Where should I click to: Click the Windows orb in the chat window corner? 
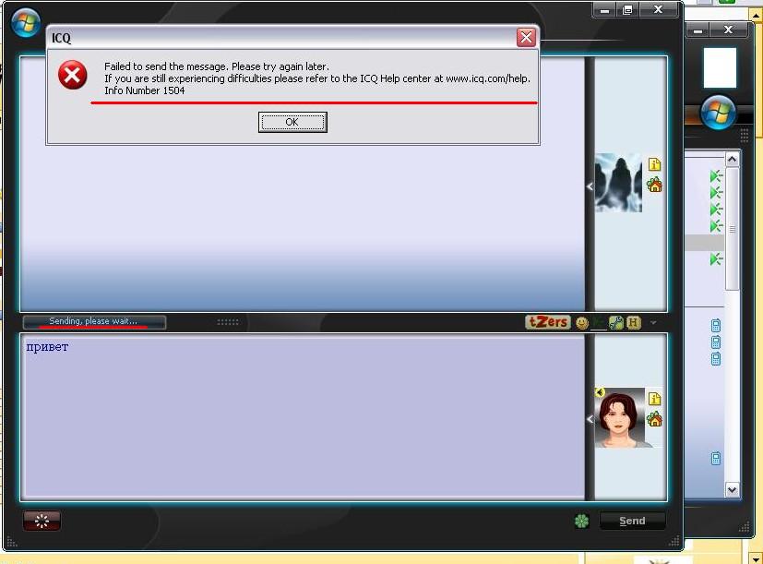[x=26, y=22]
